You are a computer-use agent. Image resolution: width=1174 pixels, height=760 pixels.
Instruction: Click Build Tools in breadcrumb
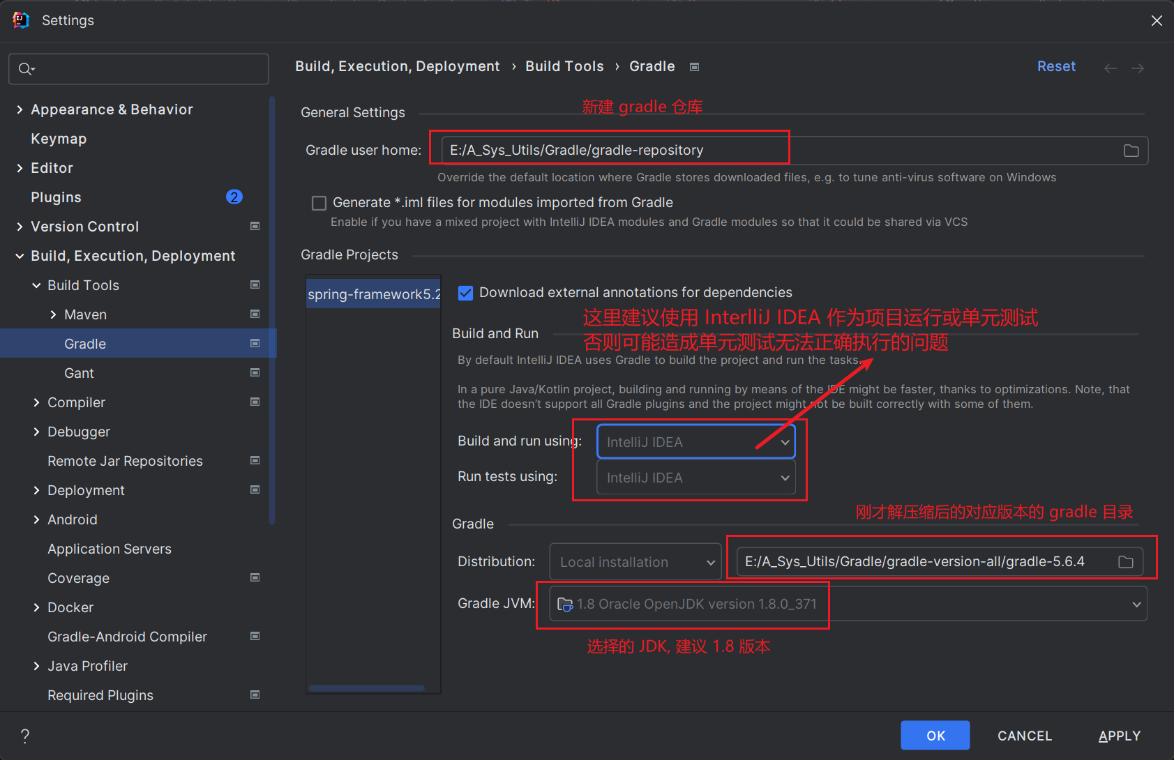564,66
